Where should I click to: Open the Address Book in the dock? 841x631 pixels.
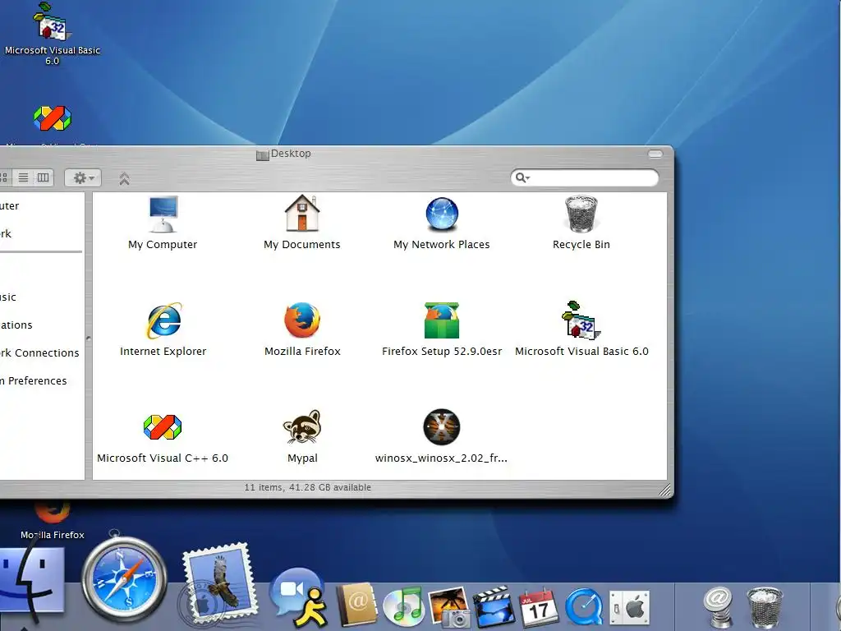pyautogui.click(x=357, y=605)
